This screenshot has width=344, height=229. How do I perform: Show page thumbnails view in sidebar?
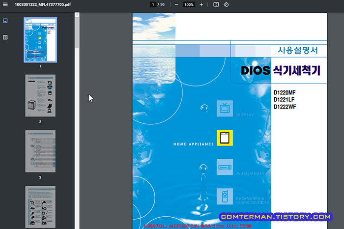[x=5, y=21]
